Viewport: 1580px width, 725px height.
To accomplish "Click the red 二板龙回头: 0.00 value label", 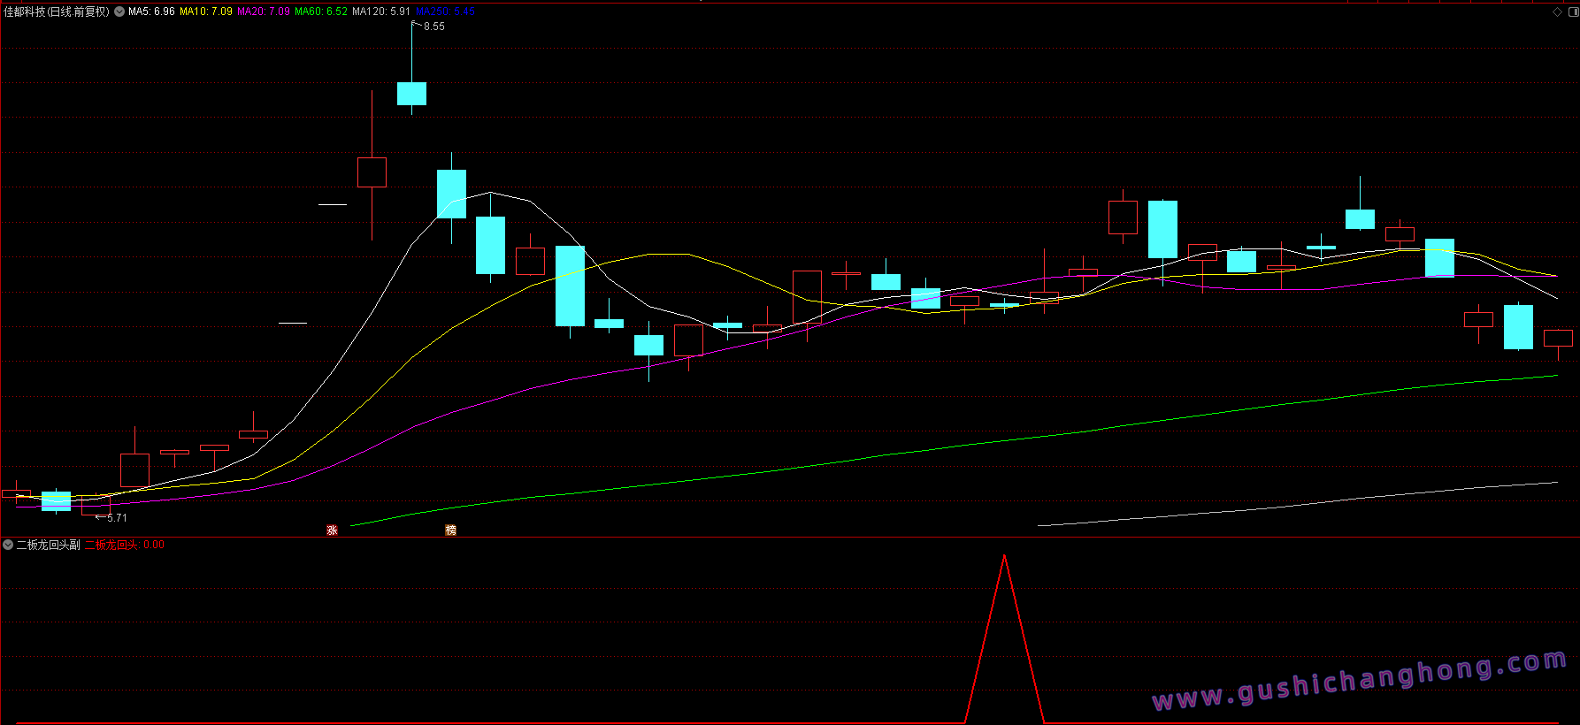I will point(124,545).
